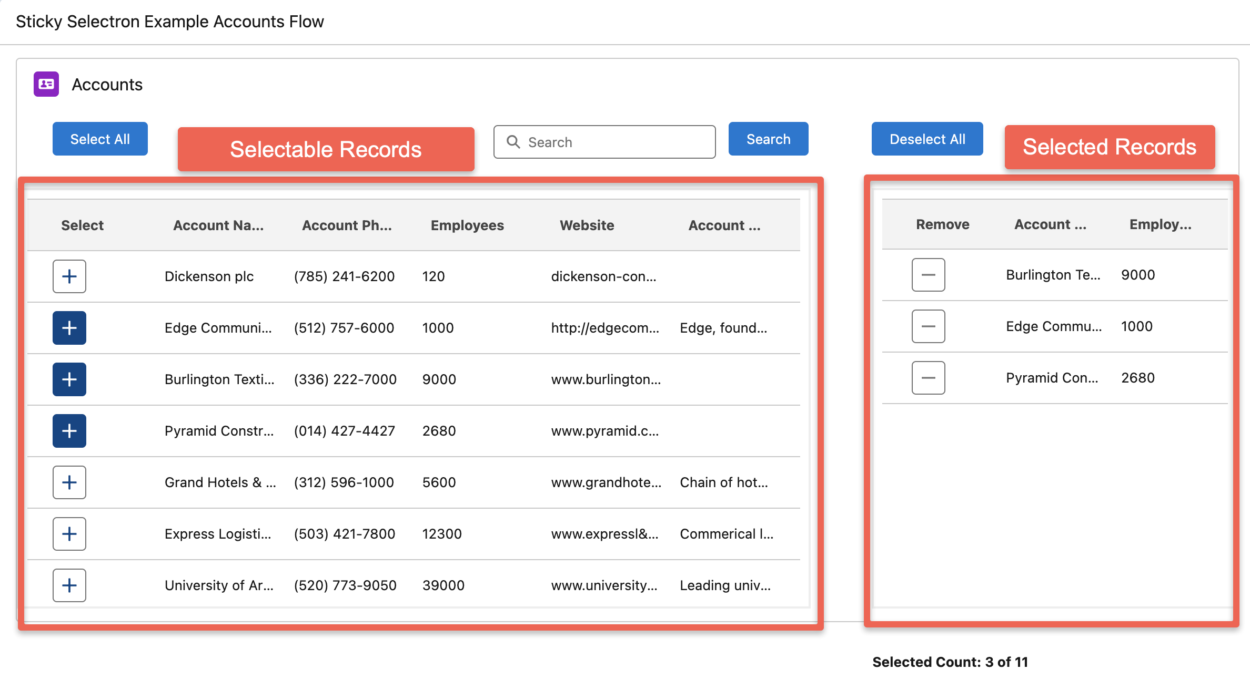Click the Account Na... column header
The height and width of the screenshot is (680, 1250).
[x=218, y=225]
